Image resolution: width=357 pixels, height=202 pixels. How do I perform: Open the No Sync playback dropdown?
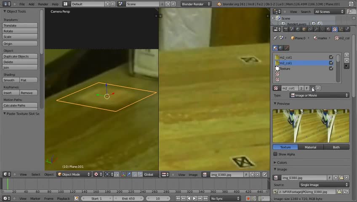pos(225,198)
